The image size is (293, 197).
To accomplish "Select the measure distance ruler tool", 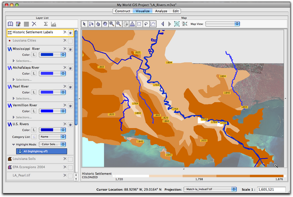I will coord(132,24).
